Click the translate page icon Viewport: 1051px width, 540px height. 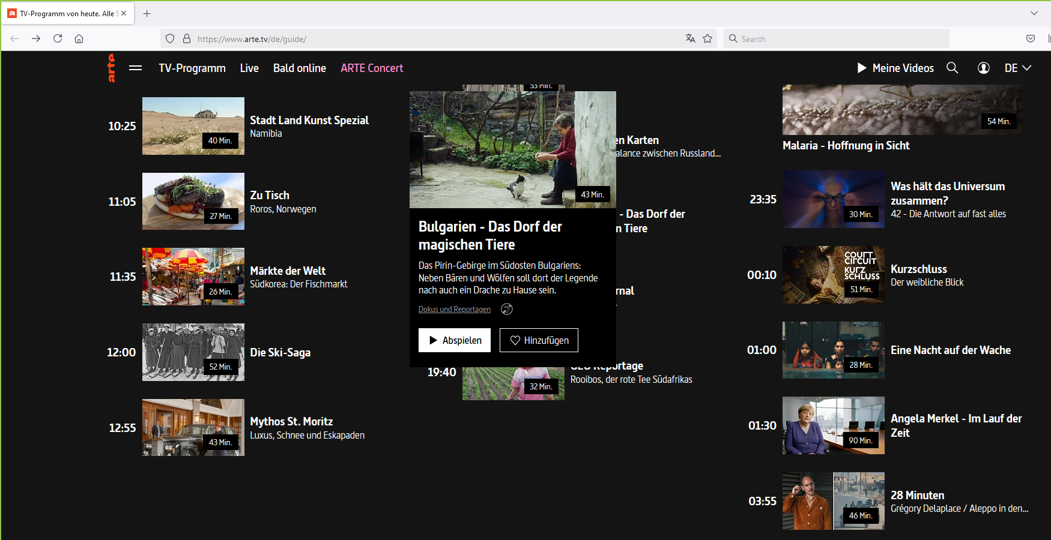[691, 38]
